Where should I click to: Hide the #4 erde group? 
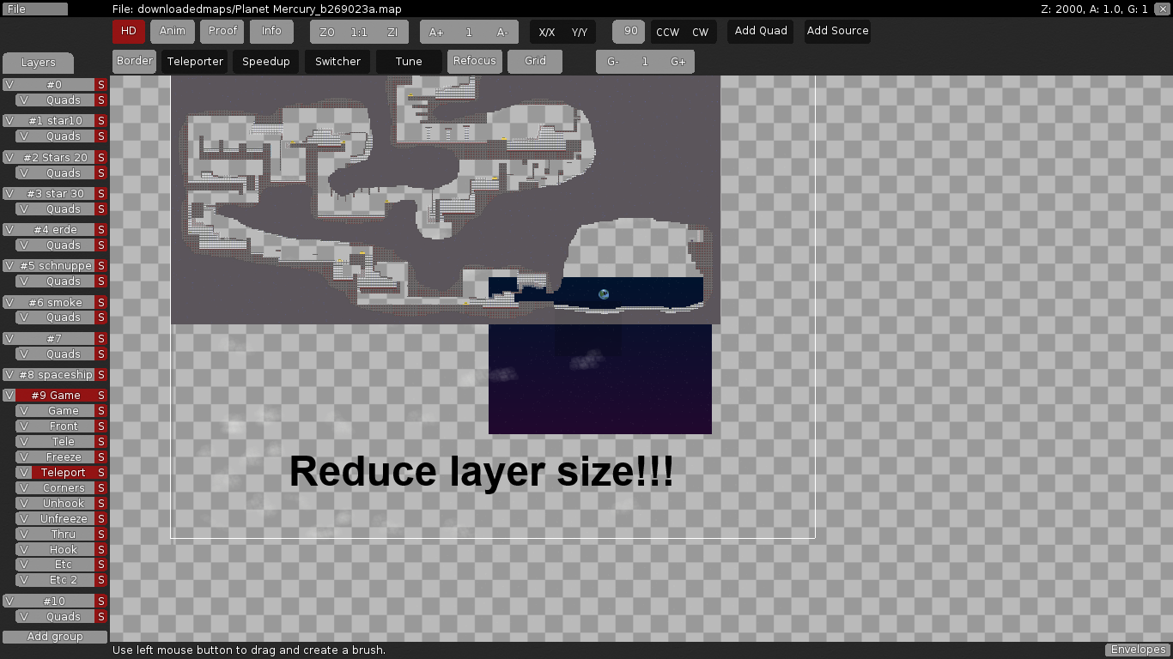tap(9, 230)
